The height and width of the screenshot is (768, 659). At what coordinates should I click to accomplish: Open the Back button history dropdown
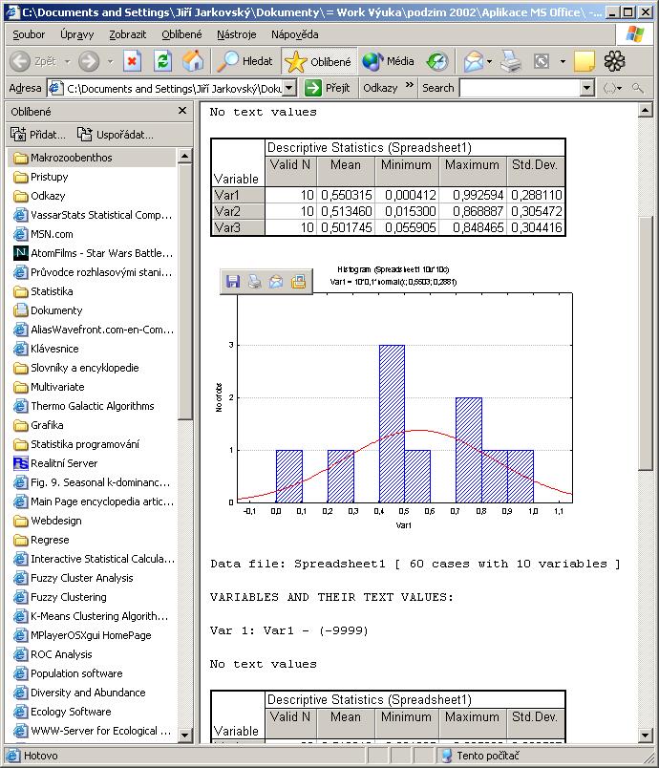tap(68, 62)
